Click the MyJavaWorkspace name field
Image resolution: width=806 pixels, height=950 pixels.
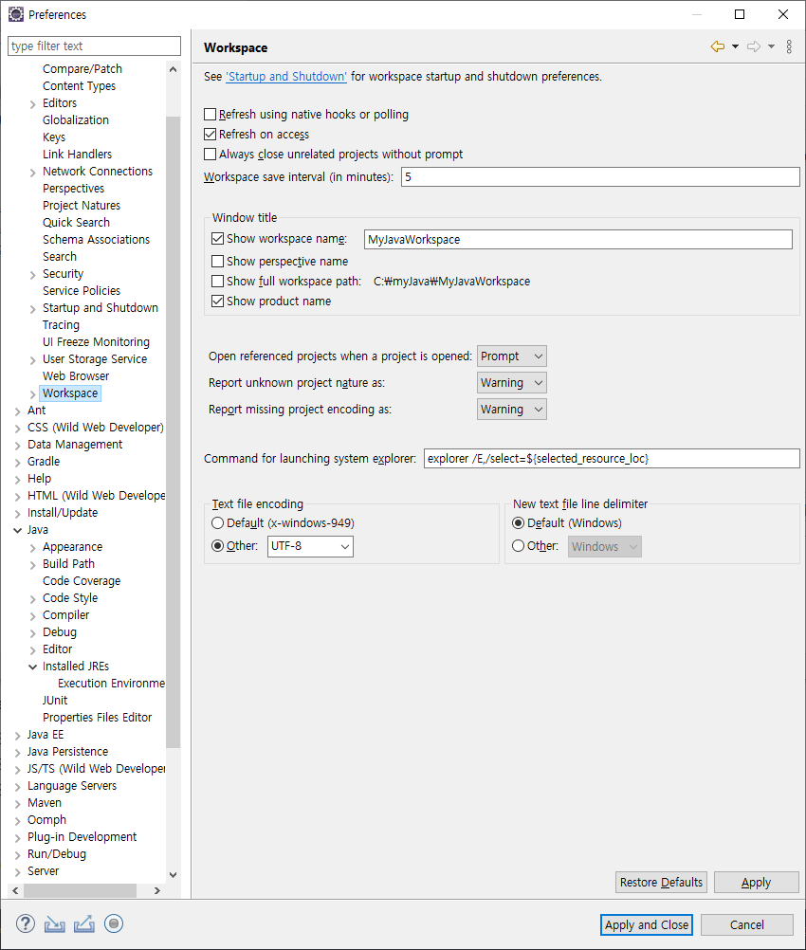coord(578,239)
